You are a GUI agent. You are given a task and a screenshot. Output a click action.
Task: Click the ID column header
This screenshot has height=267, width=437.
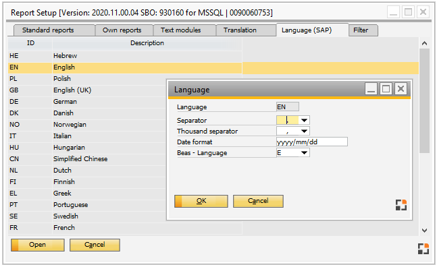tap(30, 43)
